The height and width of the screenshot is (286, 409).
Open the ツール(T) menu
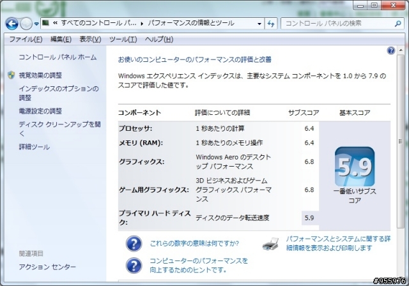point(123,40)
